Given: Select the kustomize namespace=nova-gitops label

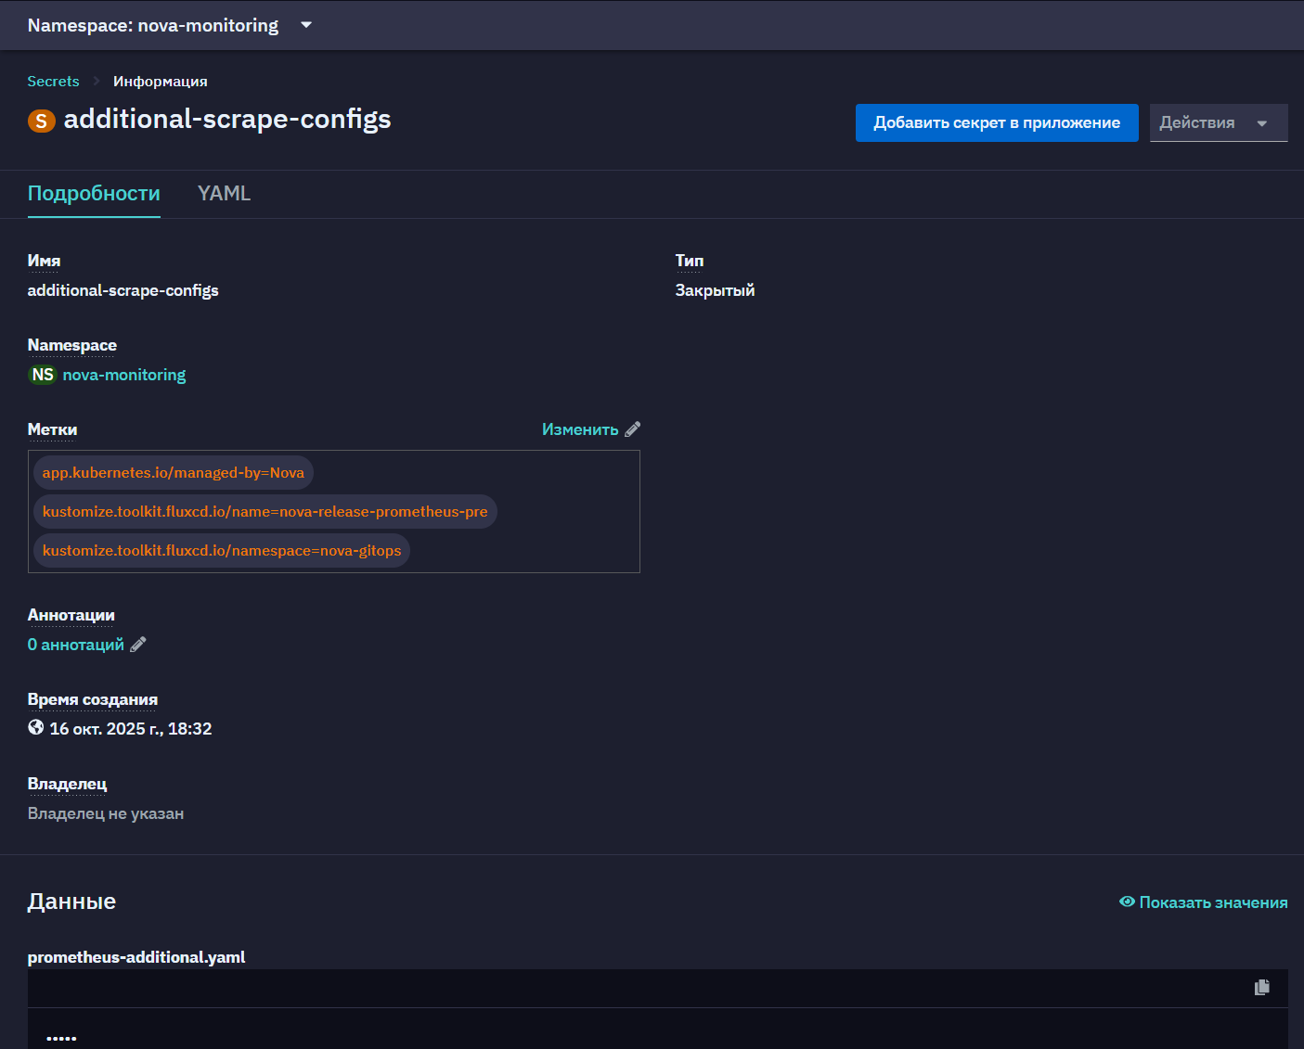Looking at the screenshot, I should [x=222, y=551].
